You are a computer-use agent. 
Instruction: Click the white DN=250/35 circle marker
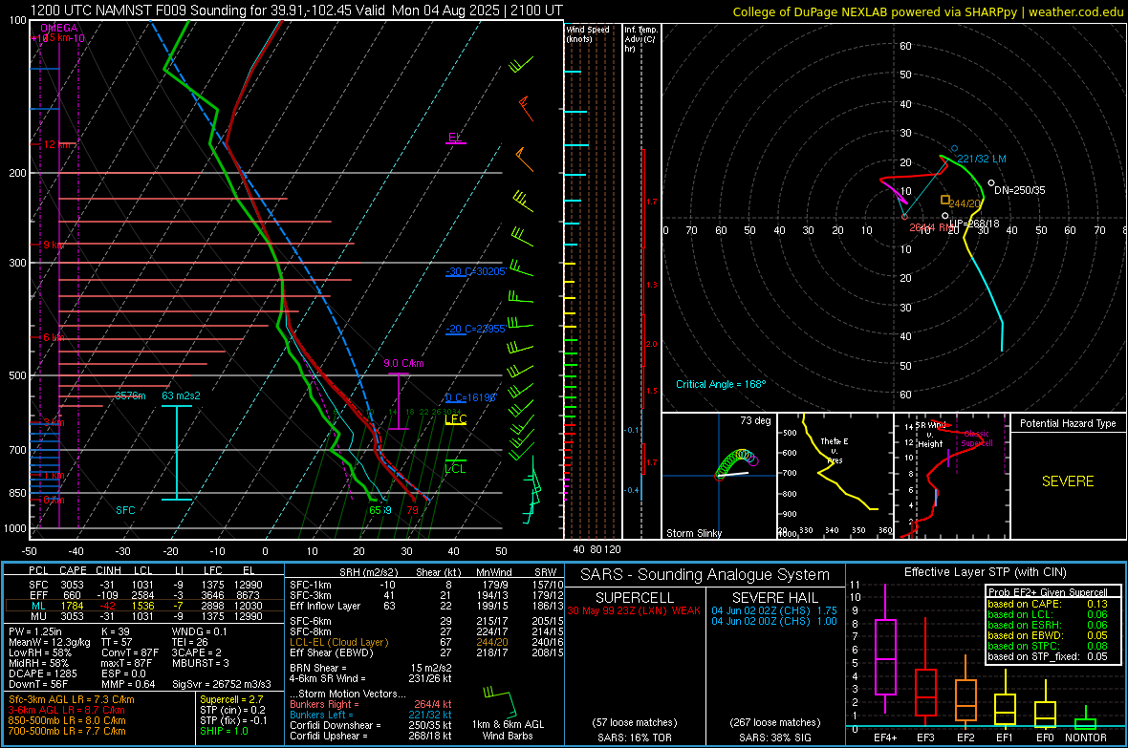coord(991,183)
